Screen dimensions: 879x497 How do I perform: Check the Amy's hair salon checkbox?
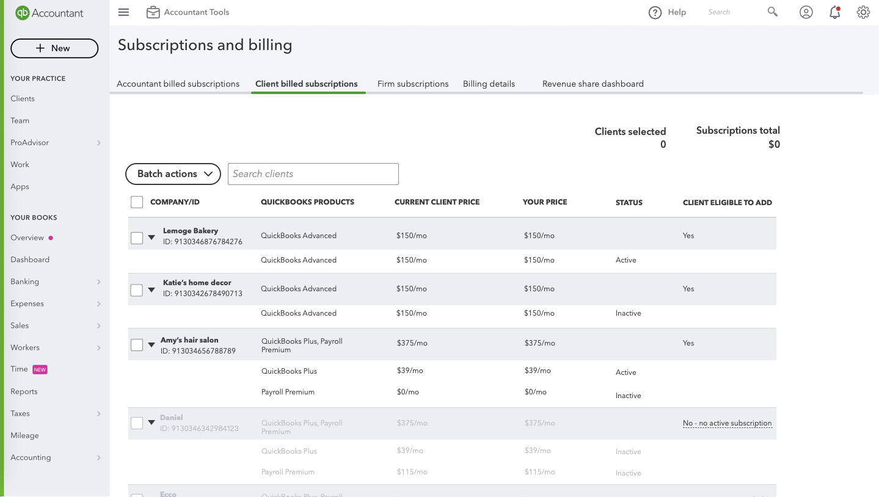[137, 345]
